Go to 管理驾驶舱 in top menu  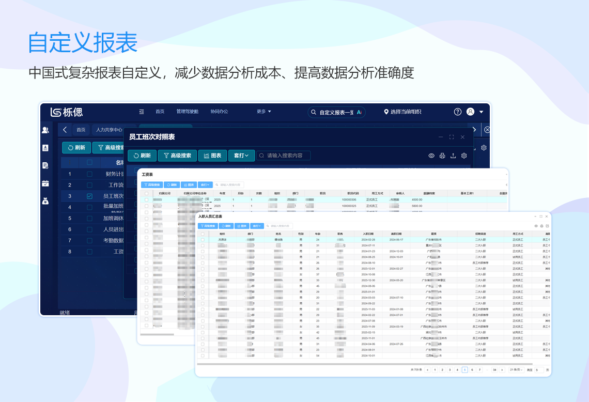click(x=187, y=112)
